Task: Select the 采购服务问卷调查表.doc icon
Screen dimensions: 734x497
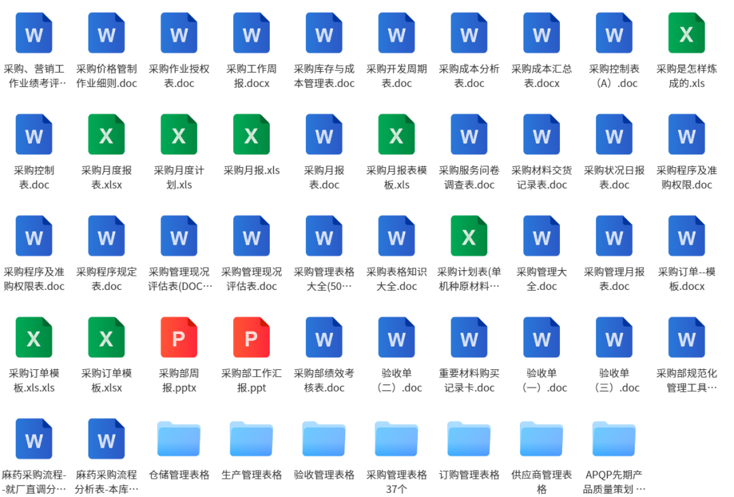Action: coord(469,134)
